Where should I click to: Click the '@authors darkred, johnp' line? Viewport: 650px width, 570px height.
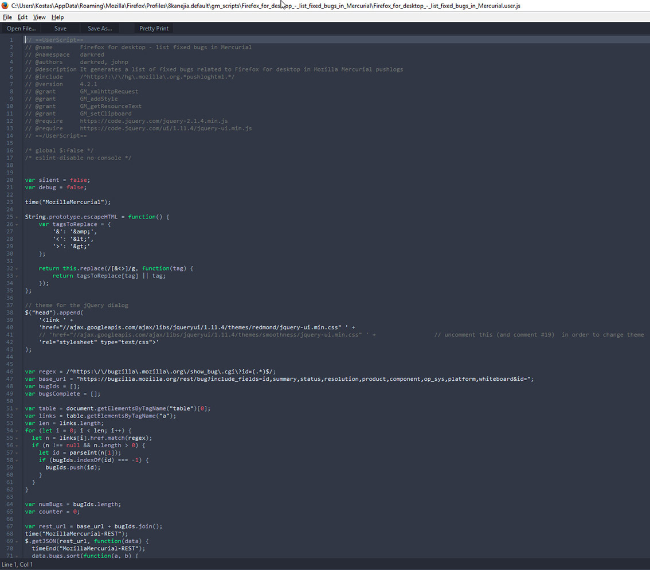click(x=76, y=63)
